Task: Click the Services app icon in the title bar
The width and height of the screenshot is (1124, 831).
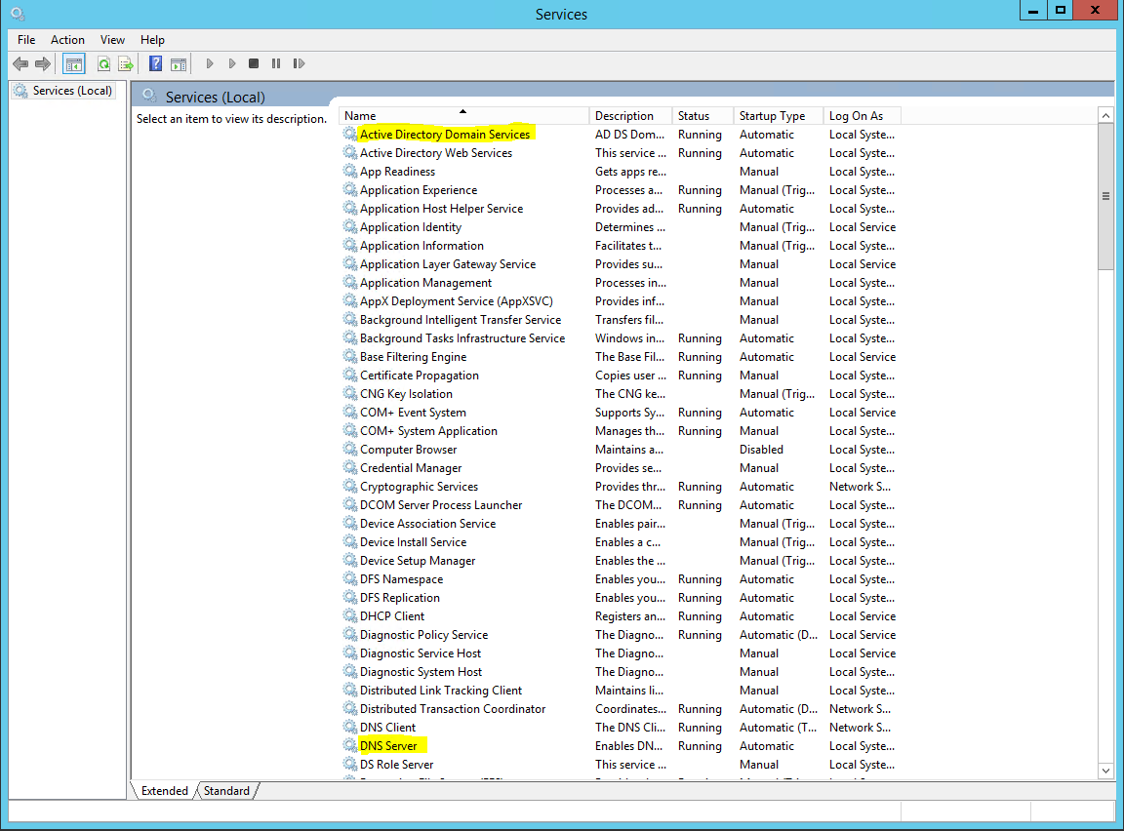Action: (18, 14)
